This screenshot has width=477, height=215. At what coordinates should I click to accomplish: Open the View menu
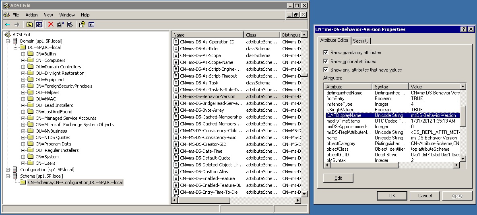[x=48, y=15]
